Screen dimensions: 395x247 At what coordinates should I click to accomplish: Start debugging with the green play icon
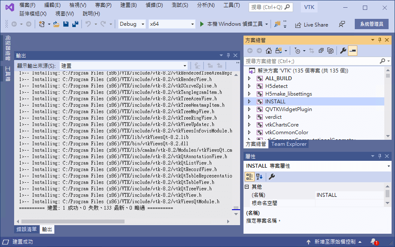point(202,24)
